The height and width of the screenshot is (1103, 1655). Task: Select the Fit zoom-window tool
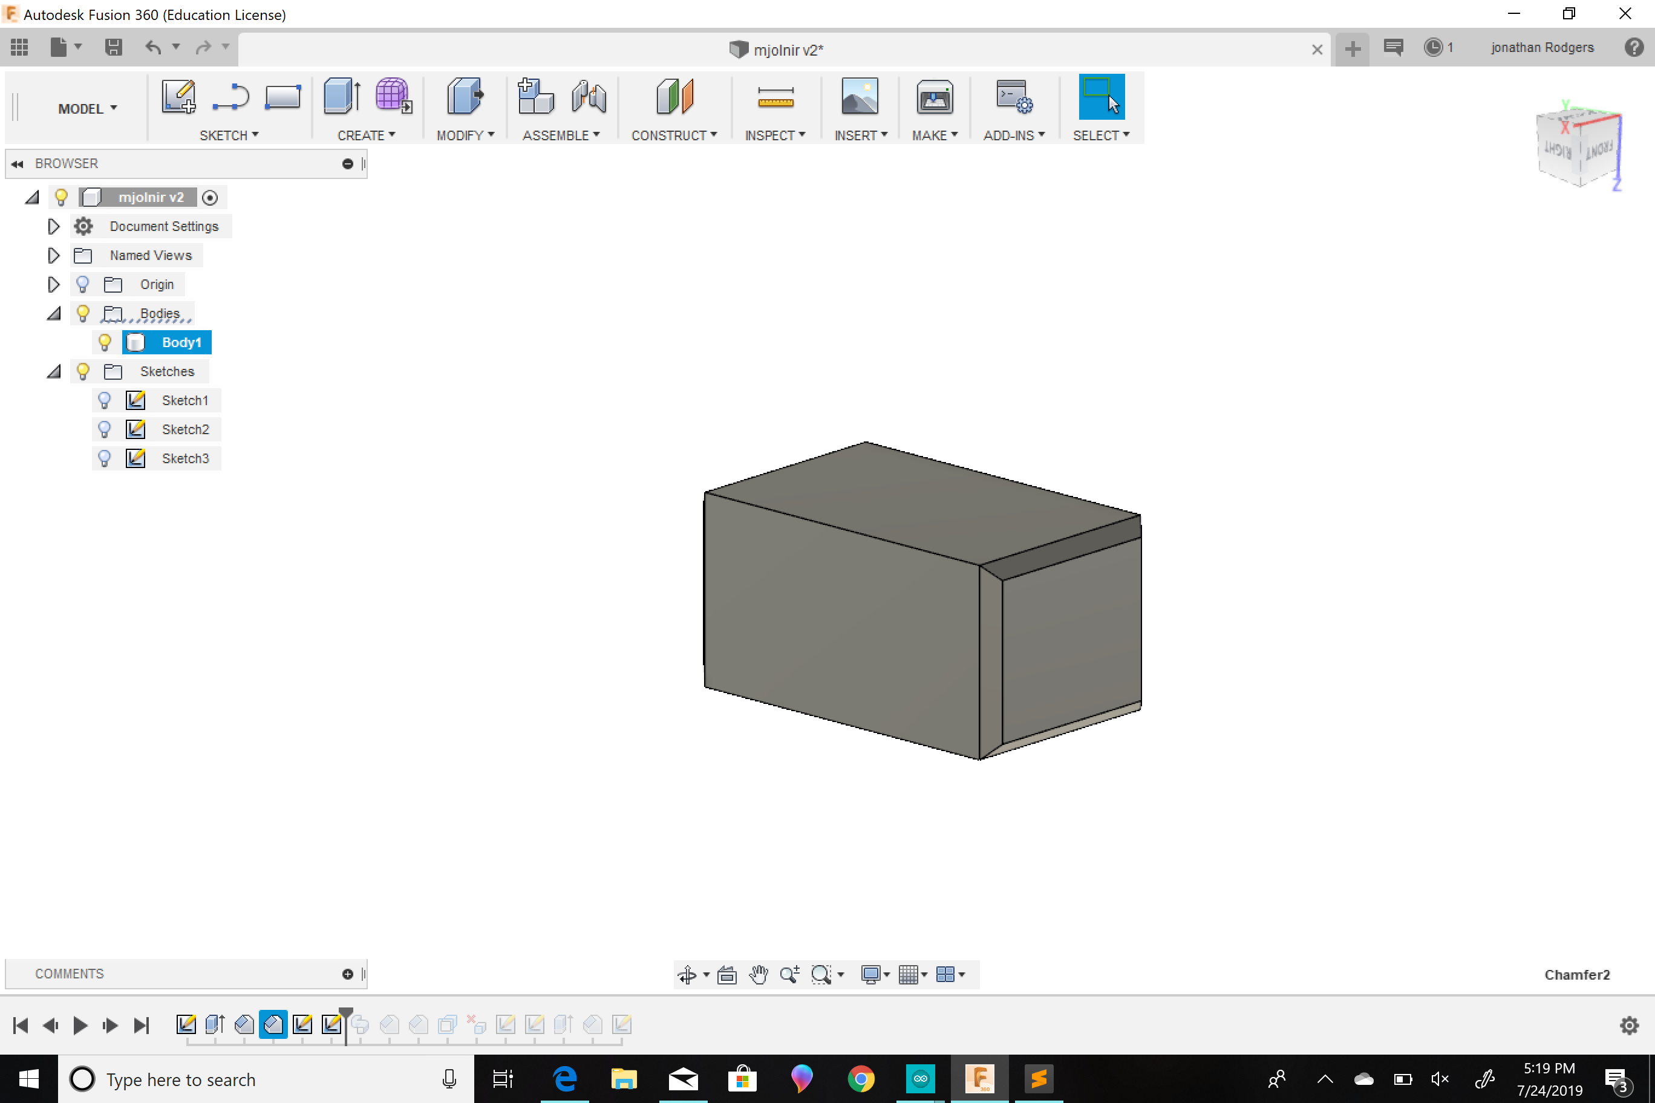(x=821, y=974)
